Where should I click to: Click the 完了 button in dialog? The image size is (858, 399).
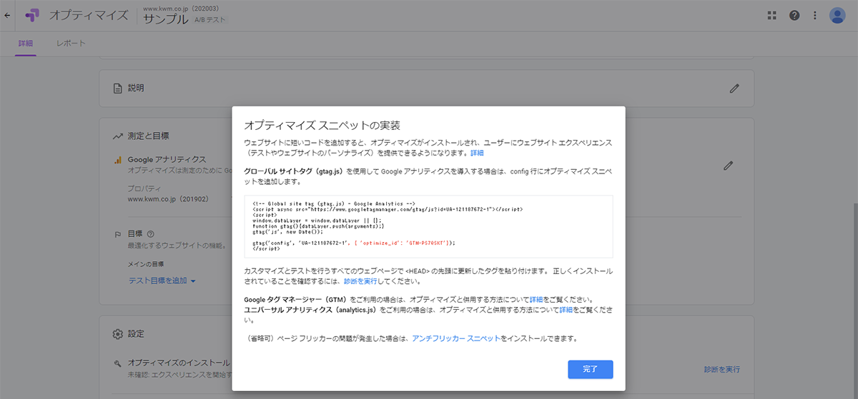coord(590,369)
